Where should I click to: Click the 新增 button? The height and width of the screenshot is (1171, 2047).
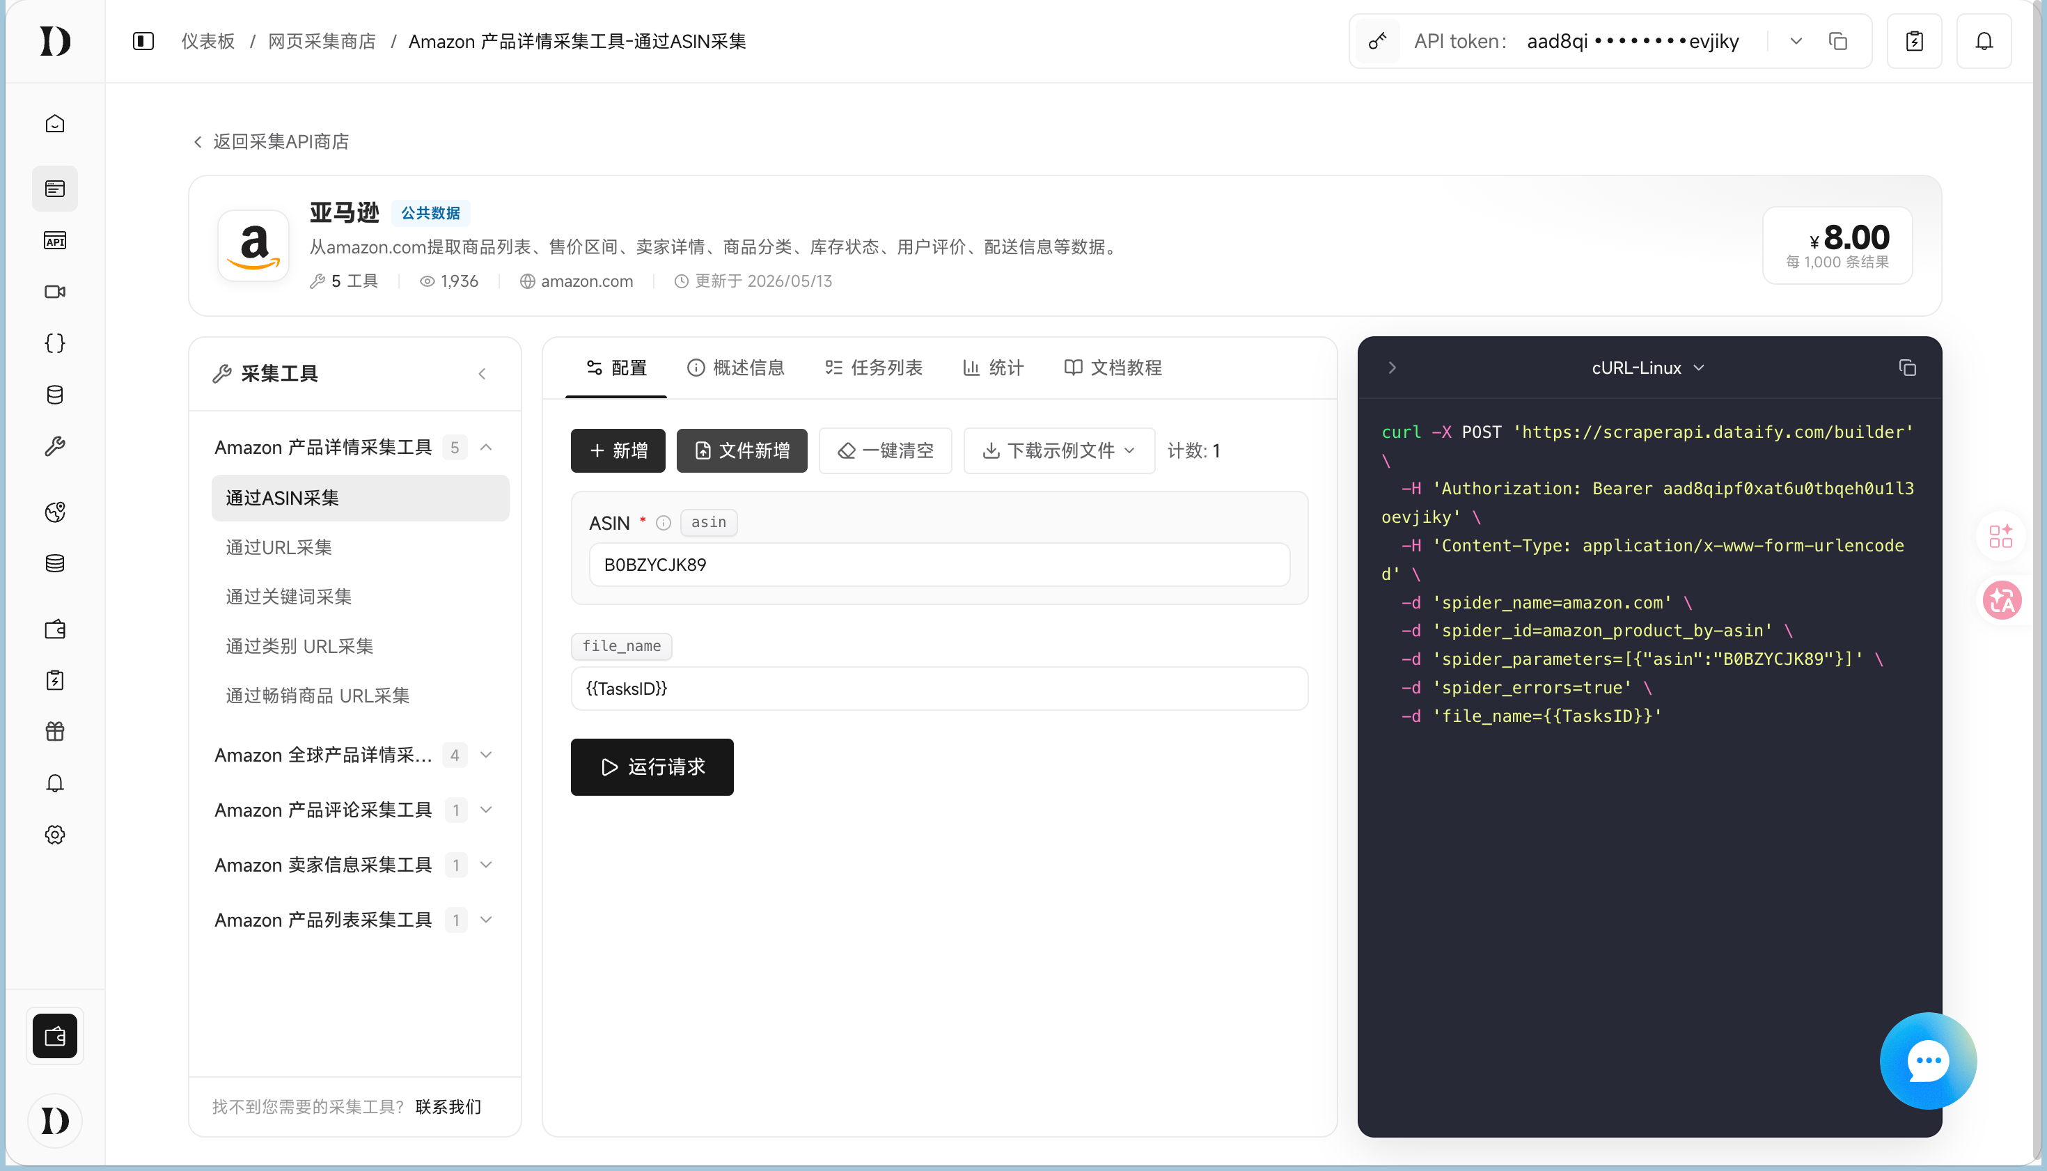(x=618, y=450)
